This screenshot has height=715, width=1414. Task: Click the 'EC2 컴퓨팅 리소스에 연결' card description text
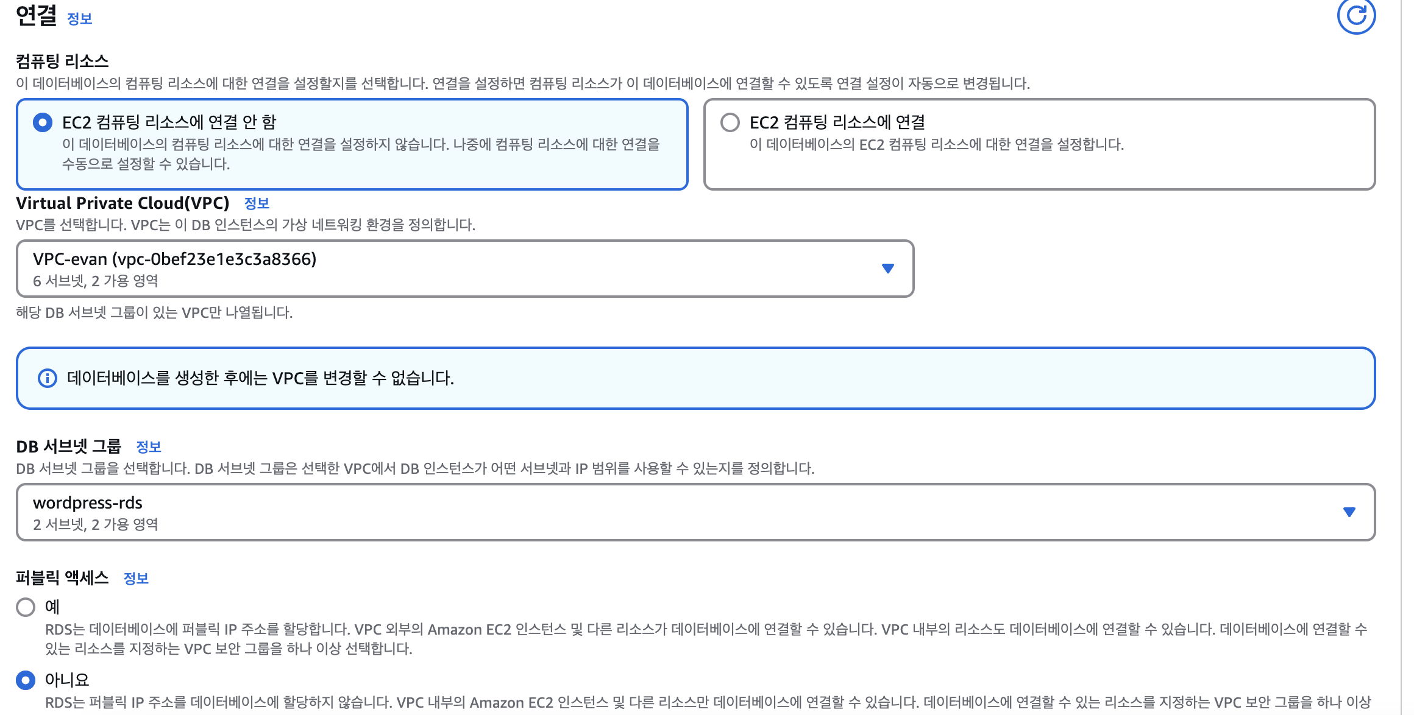(x=936, y=145)
